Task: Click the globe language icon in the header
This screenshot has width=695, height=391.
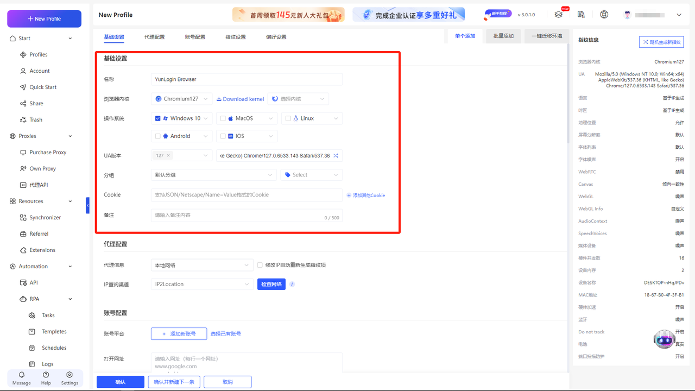Action: click(x=604, y=14)
